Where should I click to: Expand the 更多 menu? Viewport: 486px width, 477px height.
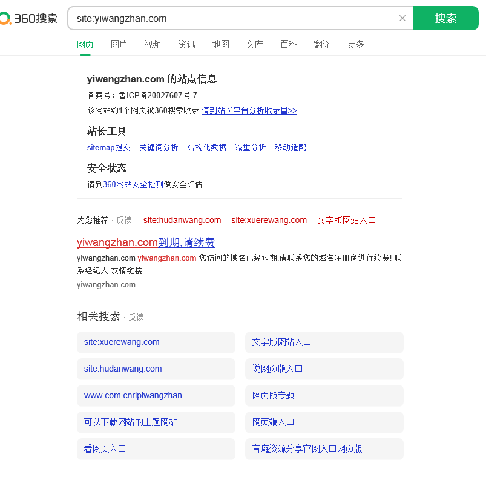coord(356,45)
